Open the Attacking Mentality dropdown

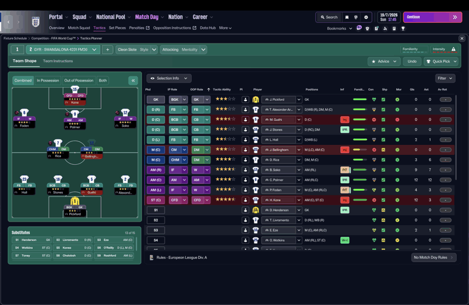pyautogui.click(x=183, y=49)
